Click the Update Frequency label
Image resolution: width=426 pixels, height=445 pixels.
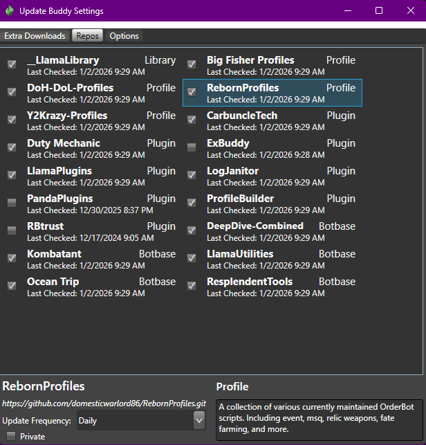[37, 421]
